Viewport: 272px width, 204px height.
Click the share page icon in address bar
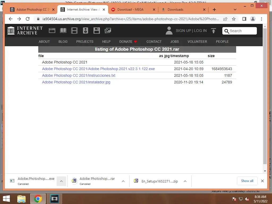pos(225,19)
